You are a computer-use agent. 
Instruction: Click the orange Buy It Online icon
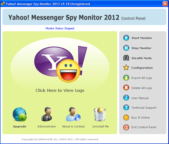126,117
